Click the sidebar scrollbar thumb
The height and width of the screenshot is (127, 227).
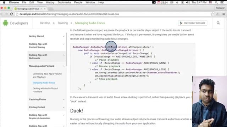tap(66, 50)
